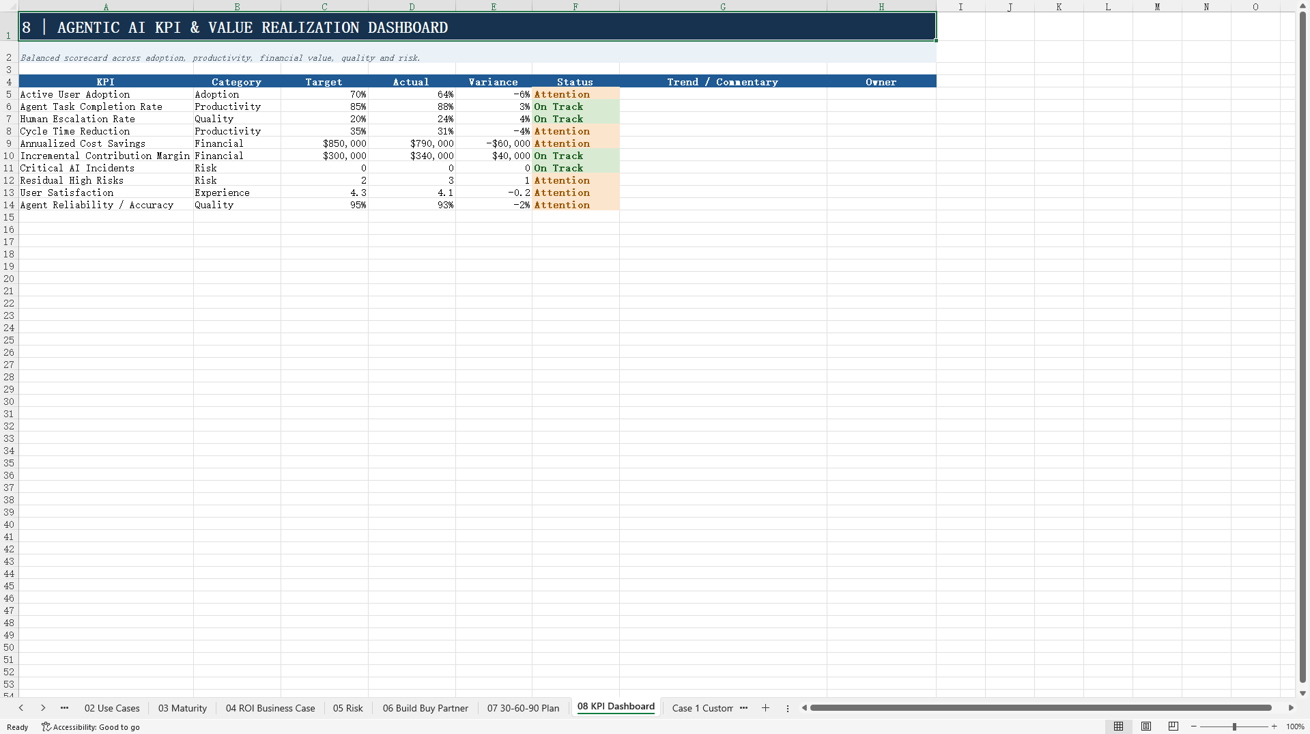Select Annualized Cost Savings cell
This screenshot has height=734, width=1310.
(x=106, y=143)
